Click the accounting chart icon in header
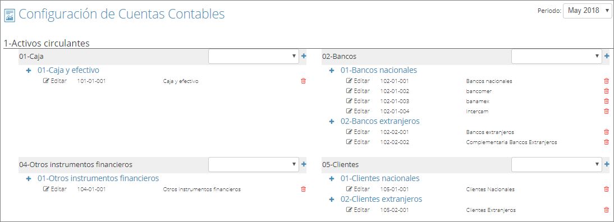 10,15
